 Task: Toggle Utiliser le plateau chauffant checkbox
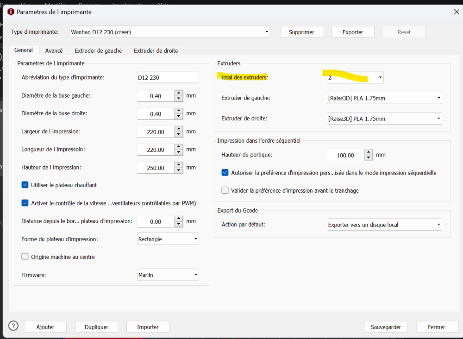coord(25,185)
